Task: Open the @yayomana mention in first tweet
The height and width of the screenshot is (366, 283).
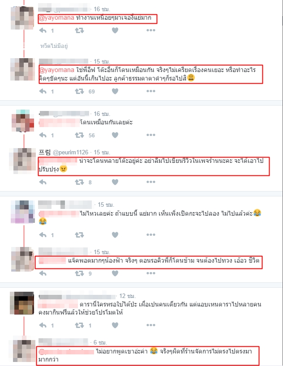Action: pos(56,18)
